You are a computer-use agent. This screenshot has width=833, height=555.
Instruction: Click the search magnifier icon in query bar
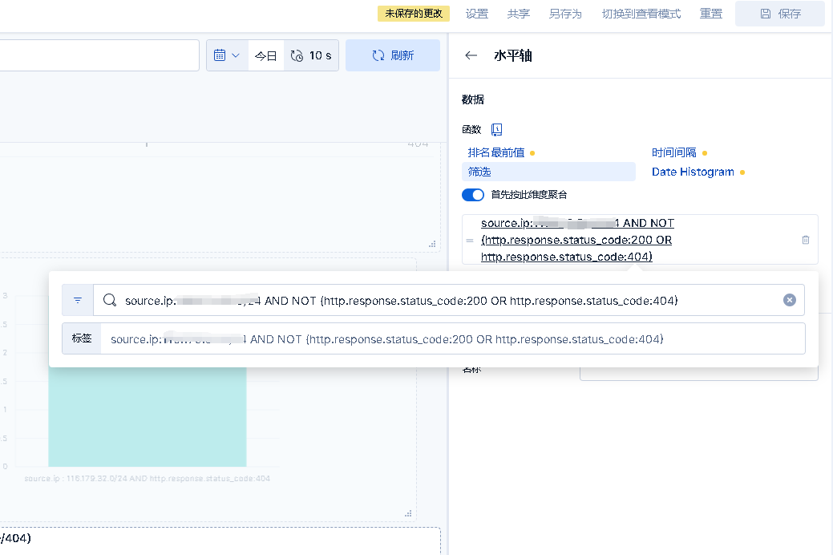point(110,301)
